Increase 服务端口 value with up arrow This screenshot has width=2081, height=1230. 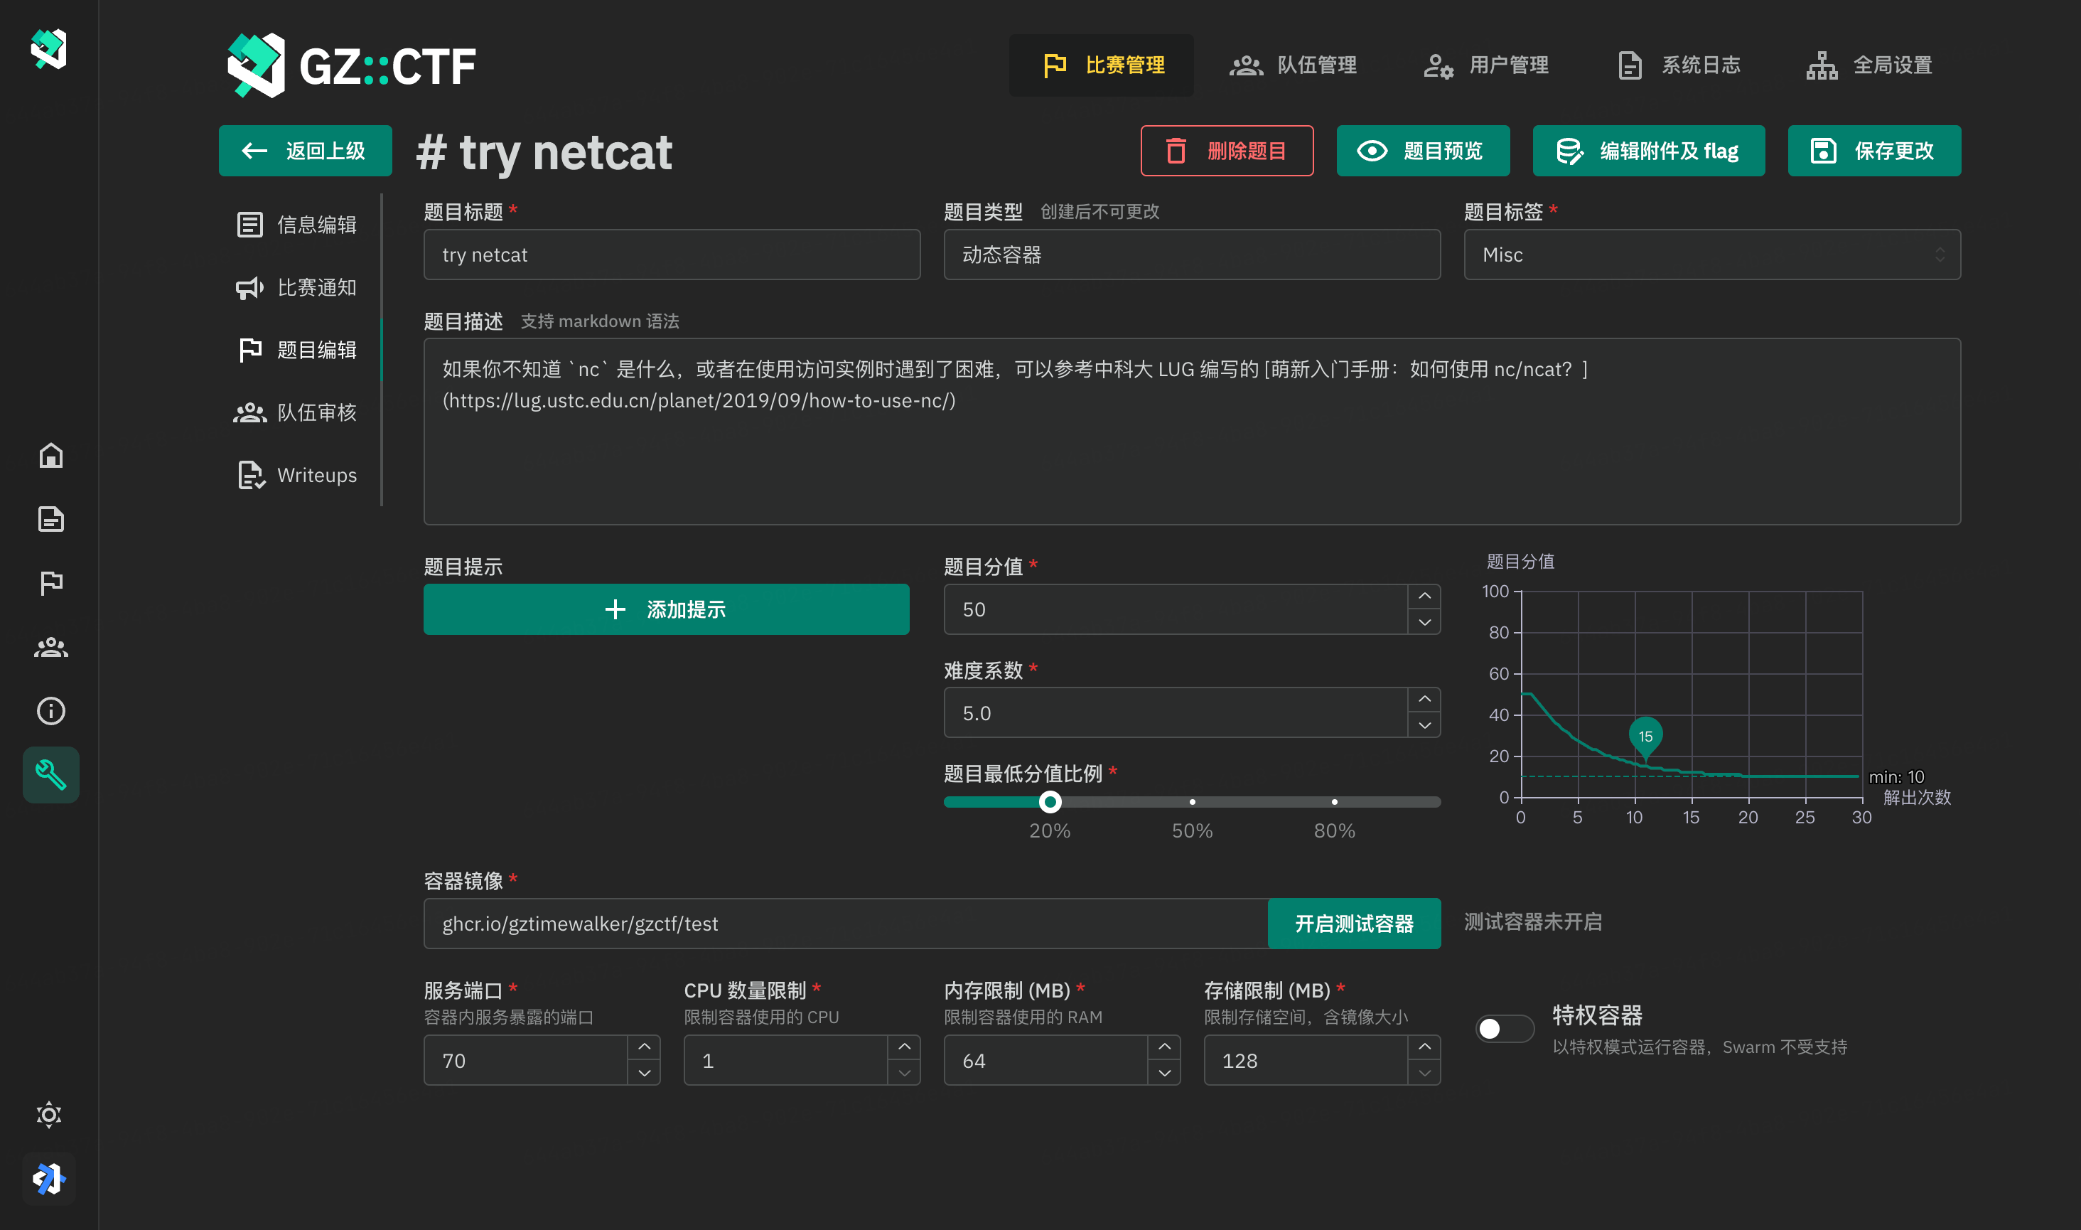coord(644,1047)
